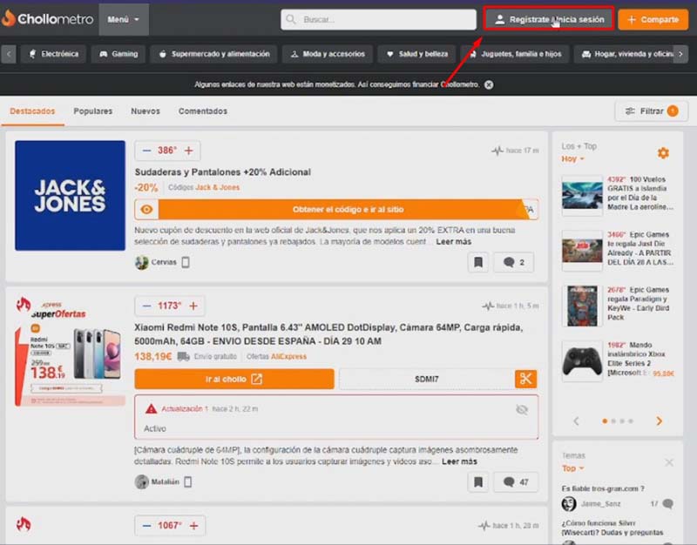The image size is (697, 545).
Task: Open Salud y belleza category
Action: 417,54
